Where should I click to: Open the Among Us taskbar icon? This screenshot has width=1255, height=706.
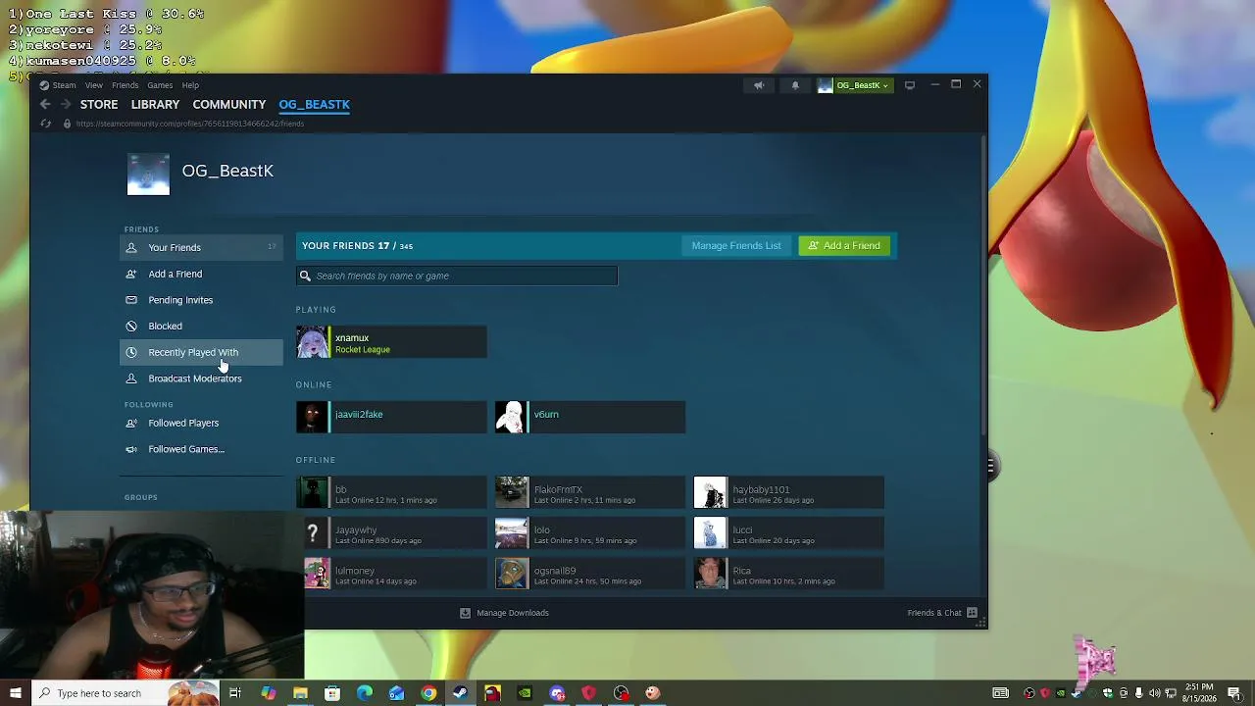[x=492, y=693]
